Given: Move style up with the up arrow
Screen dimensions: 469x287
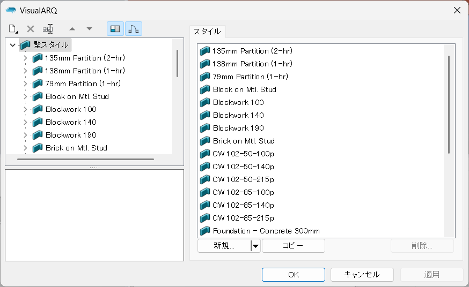Looking at the screenshot, I should click(72, 29).
